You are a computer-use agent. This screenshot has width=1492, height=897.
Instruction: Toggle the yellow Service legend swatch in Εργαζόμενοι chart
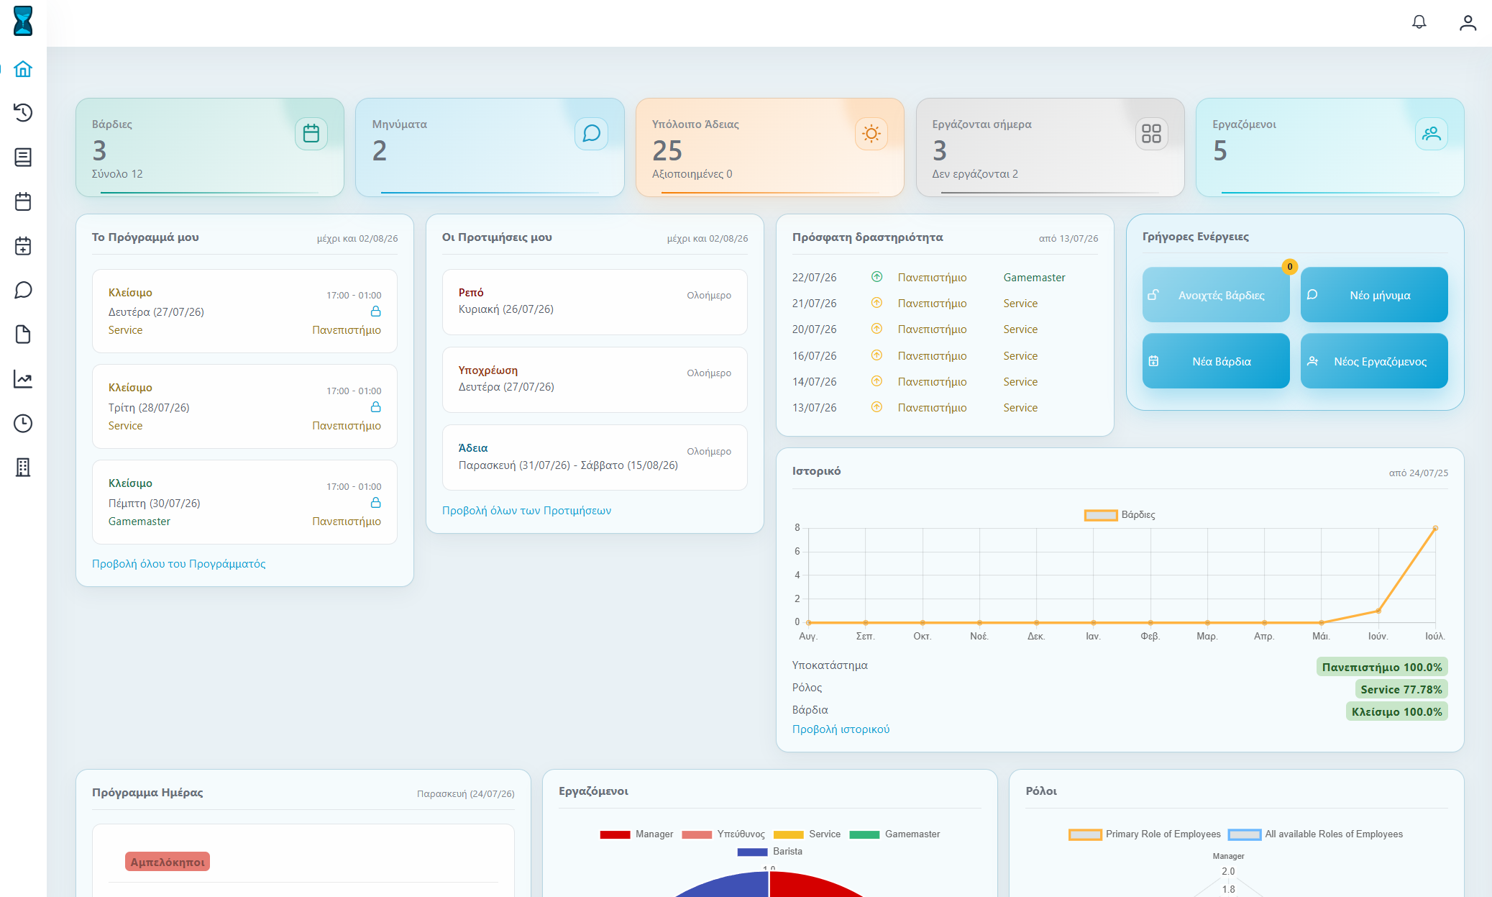[x=788, y=834]
